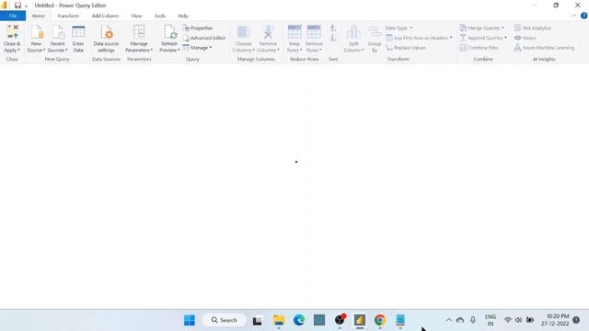Expand Use First Row as Headers dropdown
This screenshot has height=331, width=589.
[451, 38]
